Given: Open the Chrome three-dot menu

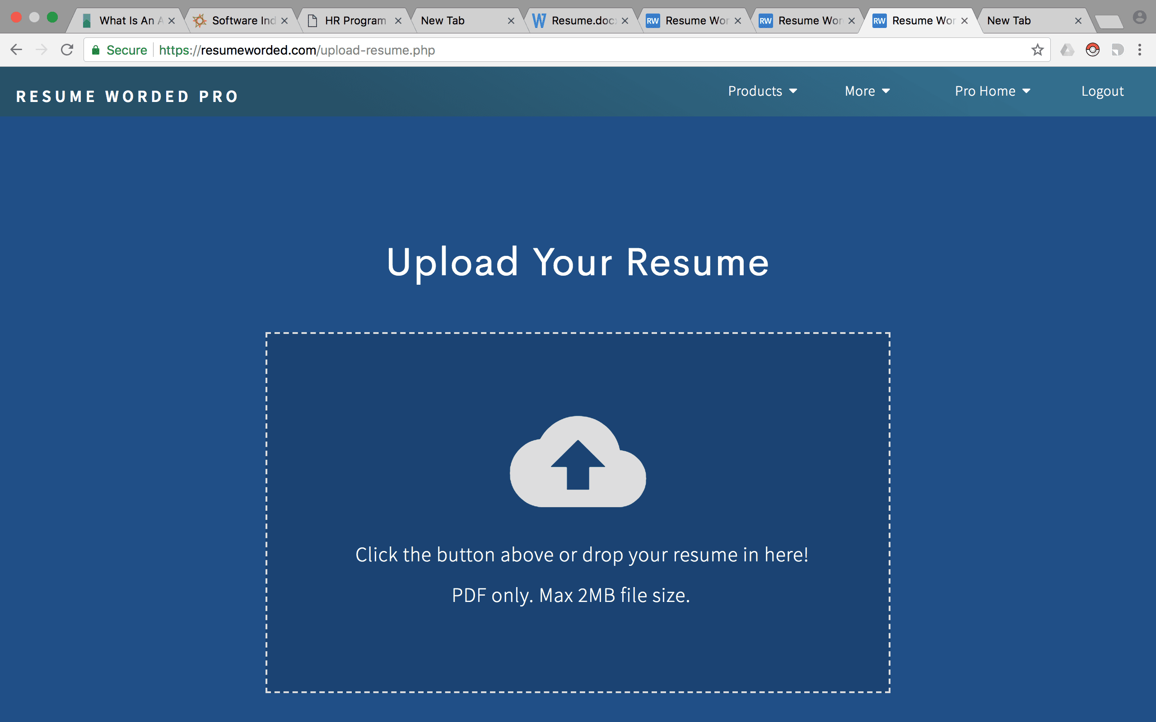Looking at the screenshot, I should (1139, 50).
